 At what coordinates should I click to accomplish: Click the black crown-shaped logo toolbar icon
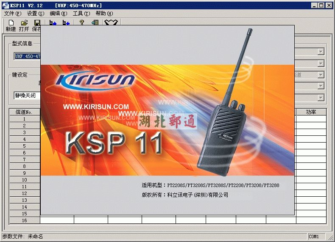tap(111, 22)
